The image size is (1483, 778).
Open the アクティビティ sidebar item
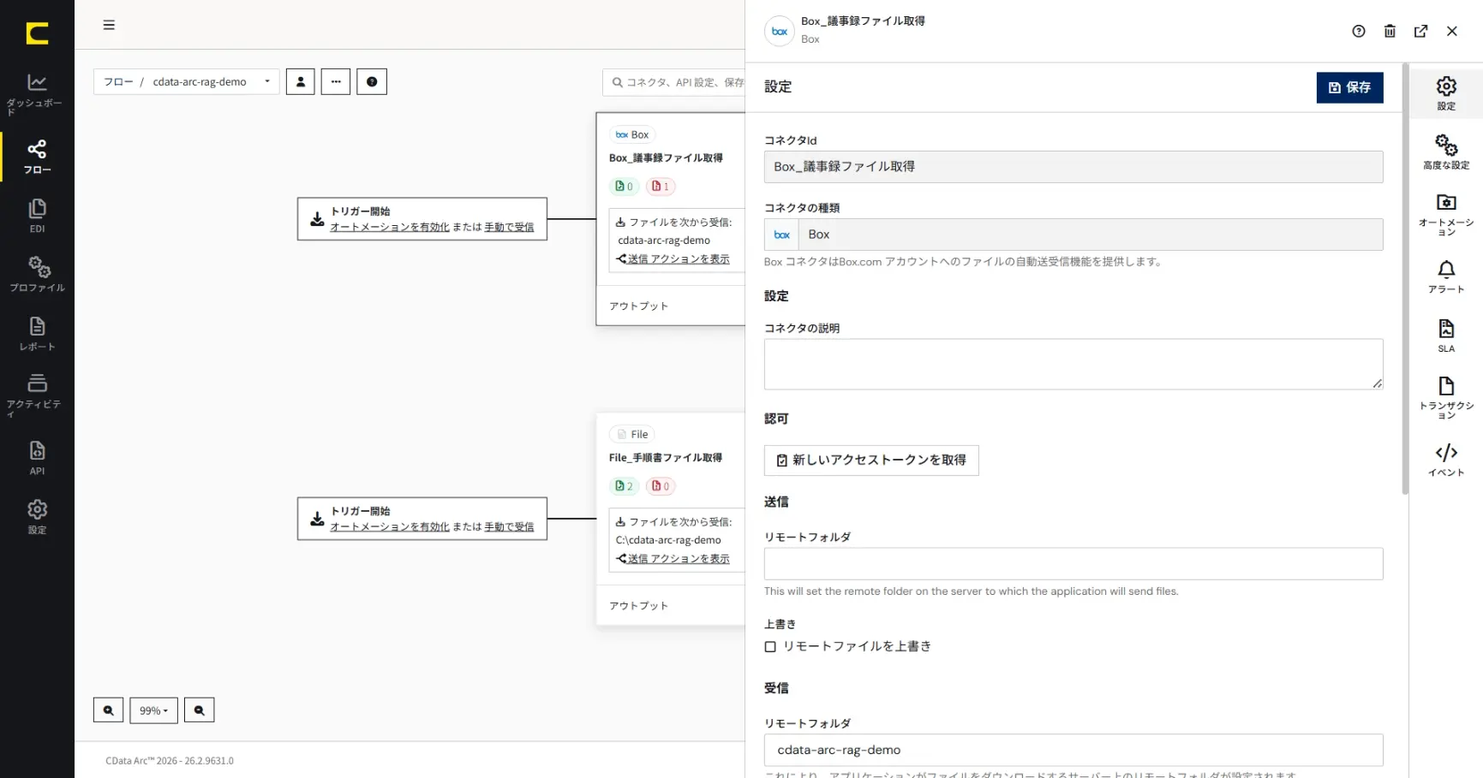pos(37,395)
